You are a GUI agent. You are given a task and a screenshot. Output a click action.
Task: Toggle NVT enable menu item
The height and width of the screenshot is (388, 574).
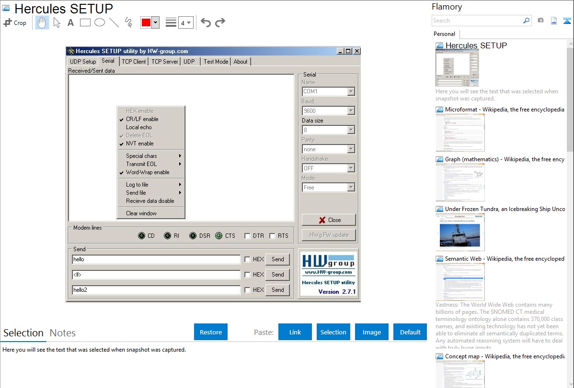pyautogui.click(x=151, y=144)
